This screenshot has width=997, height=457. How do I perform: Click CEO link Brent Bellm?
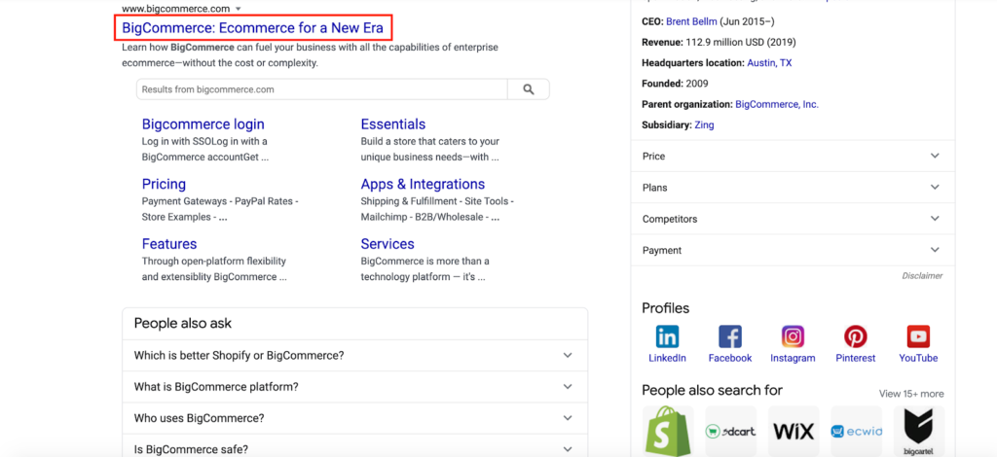(x=692, y=21)
